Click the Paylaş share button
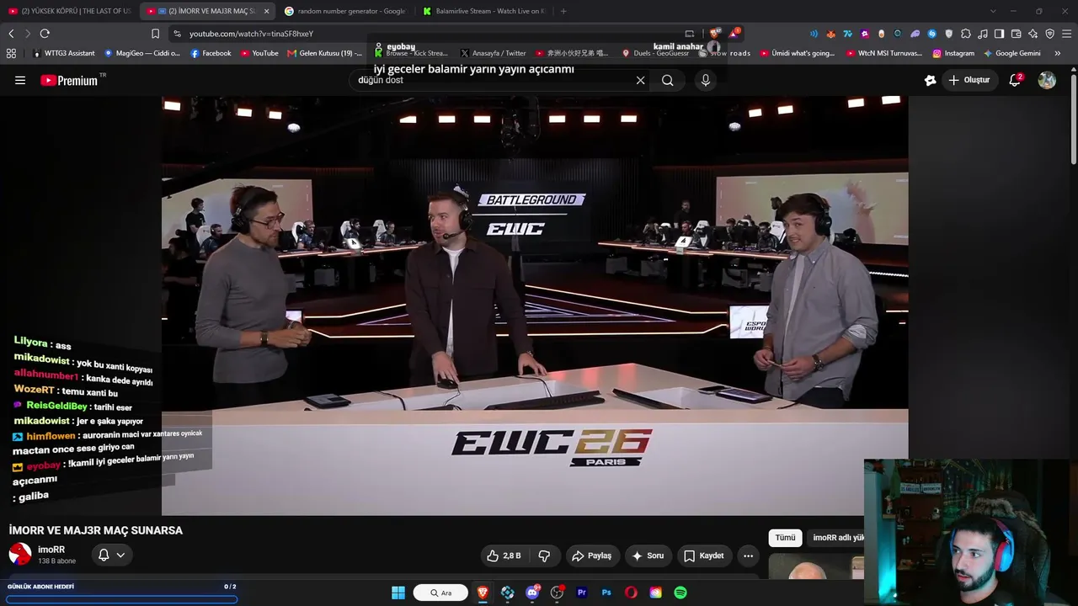1078x606 pixels. tap(591, 555)
